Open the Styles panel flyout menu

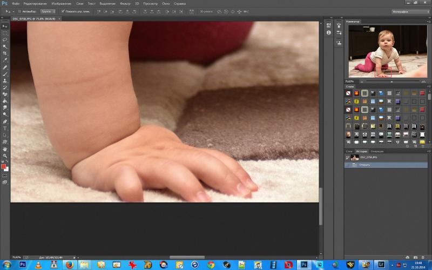point(429,86)
